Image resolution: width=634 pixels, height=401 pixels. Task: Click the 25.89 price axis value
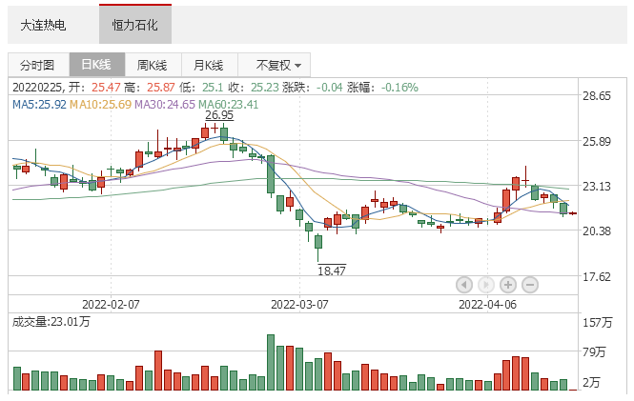click(x=597, y=141)
